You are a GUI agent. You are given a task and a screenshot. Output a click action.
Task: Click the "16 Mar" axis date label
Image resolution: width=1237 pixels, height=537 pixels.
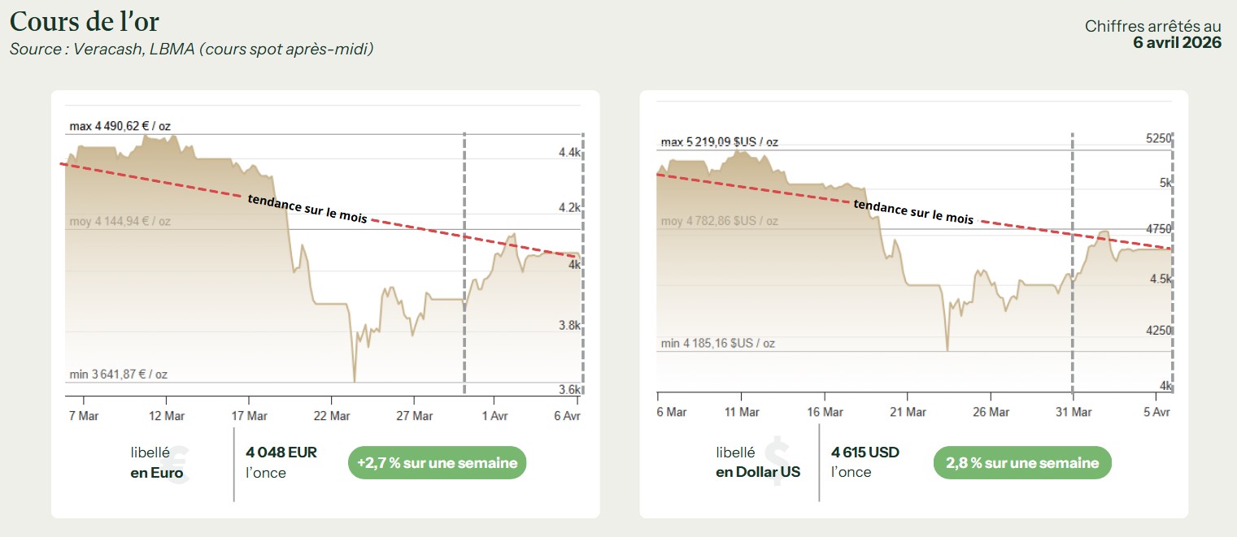point(825,412)
